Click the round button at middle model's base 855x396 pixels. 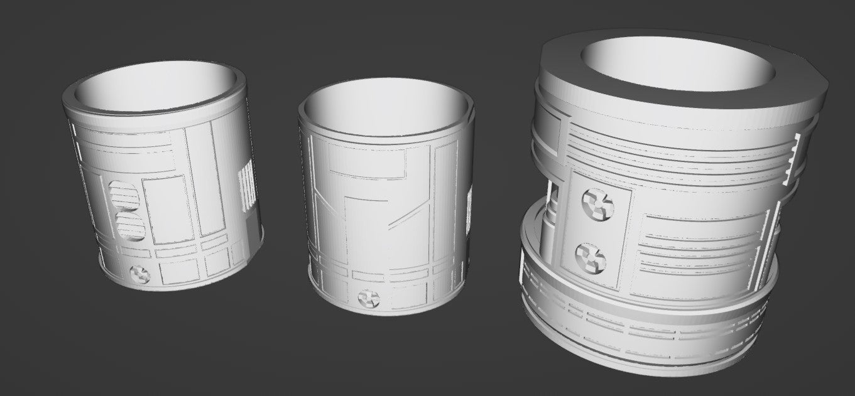[x=366, y=298]
